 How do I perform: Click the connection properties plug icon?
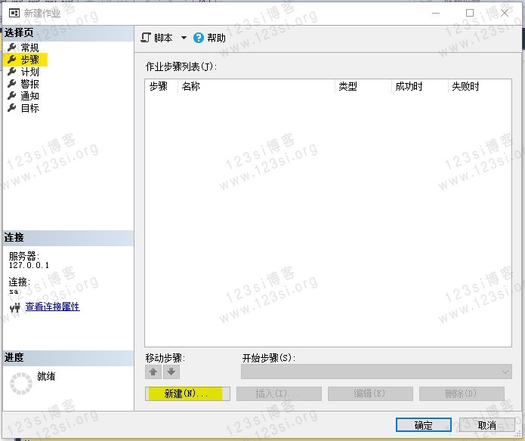[x=15, y=307]
